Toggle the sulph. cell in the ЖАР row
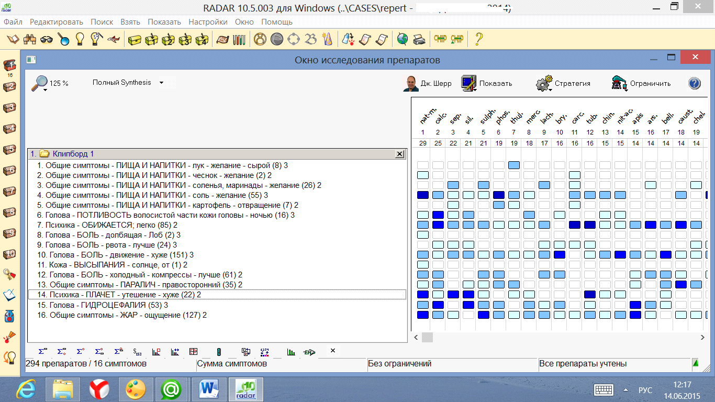Screen dimensions: 715x402 pyautogui.click(x=483, y=315)
